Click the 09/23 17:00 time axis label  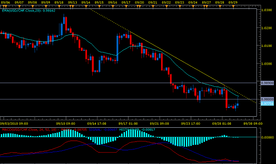point(191,124)
